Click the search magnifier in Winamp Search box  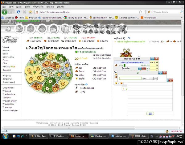181,12
